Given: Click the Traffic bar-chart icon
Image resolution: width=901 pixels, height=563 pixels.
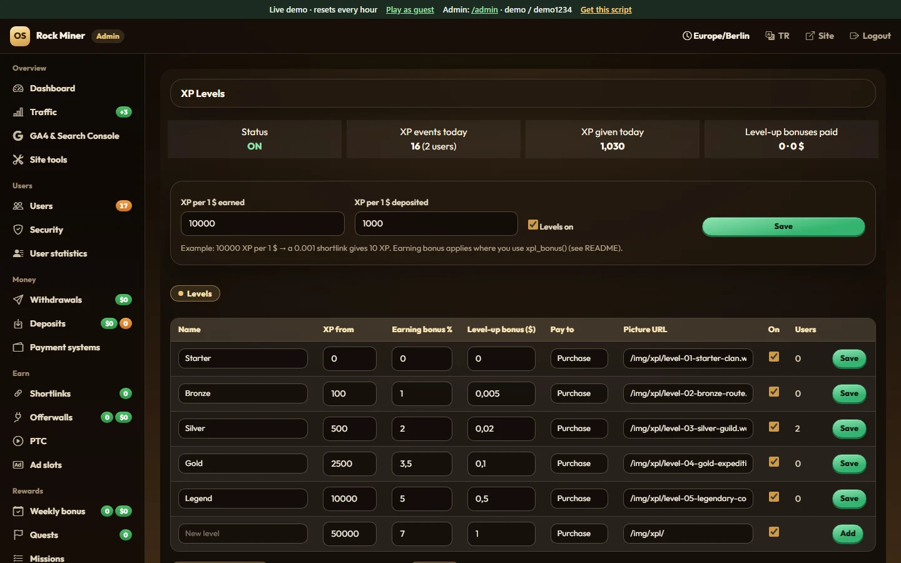Looking at the screenshot, I should point(18,112).
